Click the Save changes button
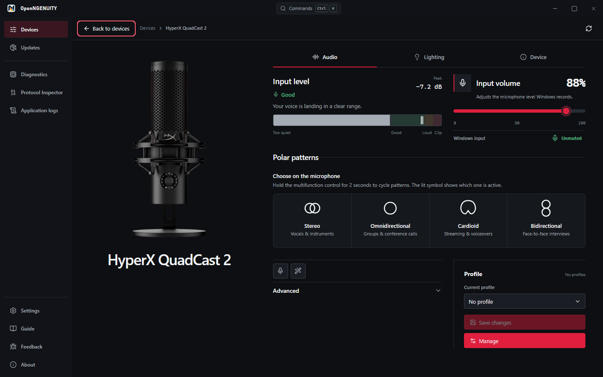 click(525, 323)
